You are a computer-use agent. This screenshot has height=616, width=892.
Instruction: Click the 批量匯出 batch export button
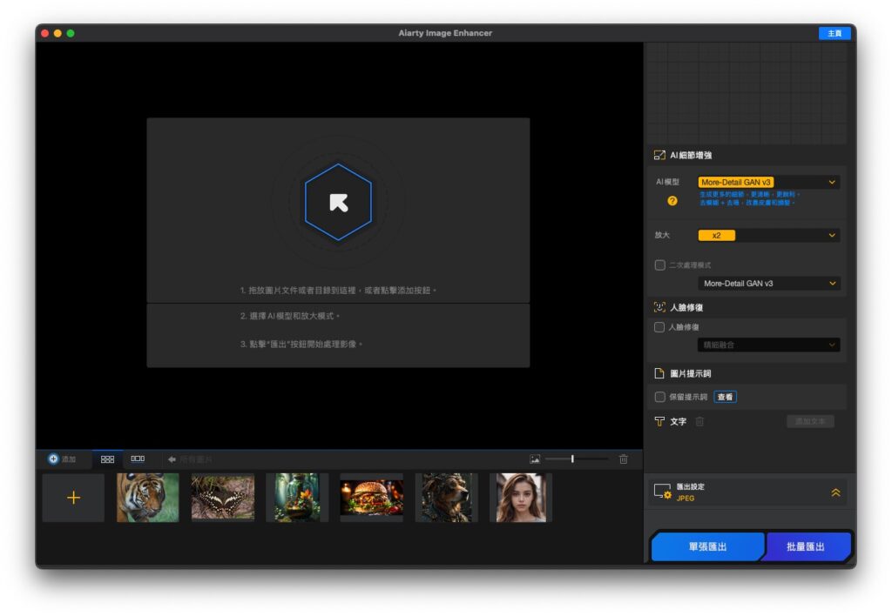click(x=808, y=546)
